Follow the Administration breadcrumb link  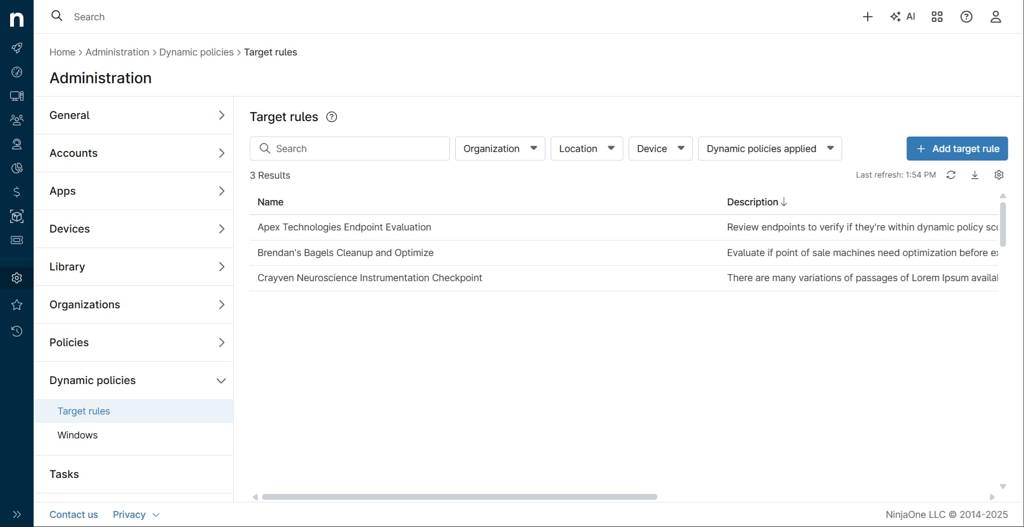point(117,52)
